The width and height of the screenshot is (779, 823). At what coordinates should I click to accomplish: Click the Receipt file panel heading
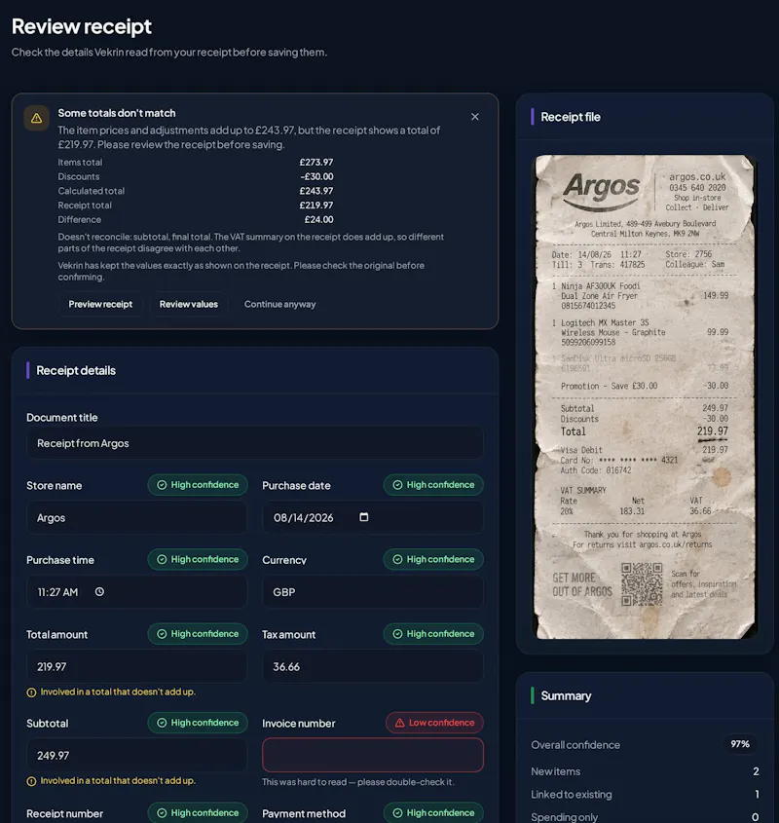coord(570,117)
